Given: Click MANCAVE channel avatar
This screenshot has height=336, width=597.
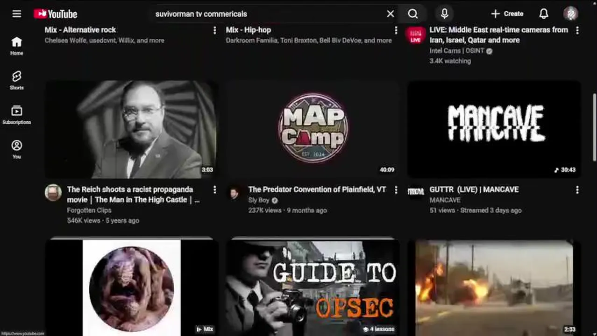Looking at the screenshot, I should pos(416,192).
